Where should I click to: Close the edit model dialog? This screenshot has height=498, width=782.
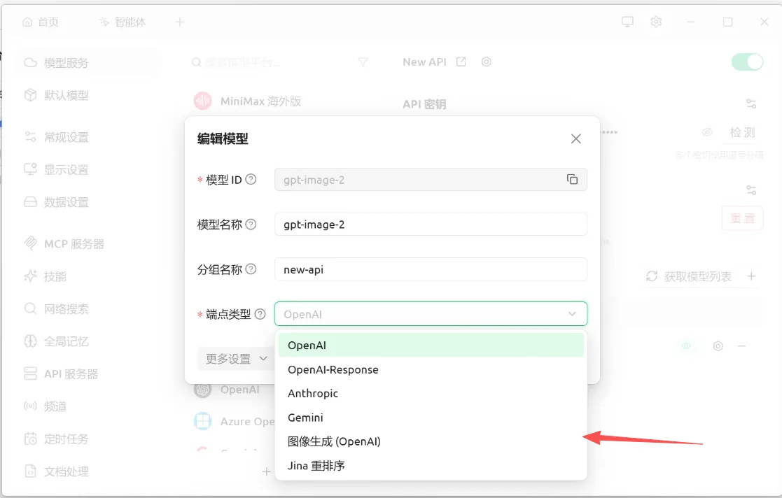click(576, 138)
